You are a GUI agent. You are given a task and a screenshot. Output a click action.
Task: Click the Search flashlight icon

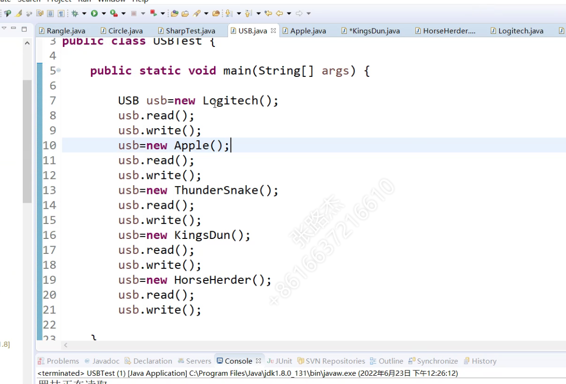click(197, 14)
